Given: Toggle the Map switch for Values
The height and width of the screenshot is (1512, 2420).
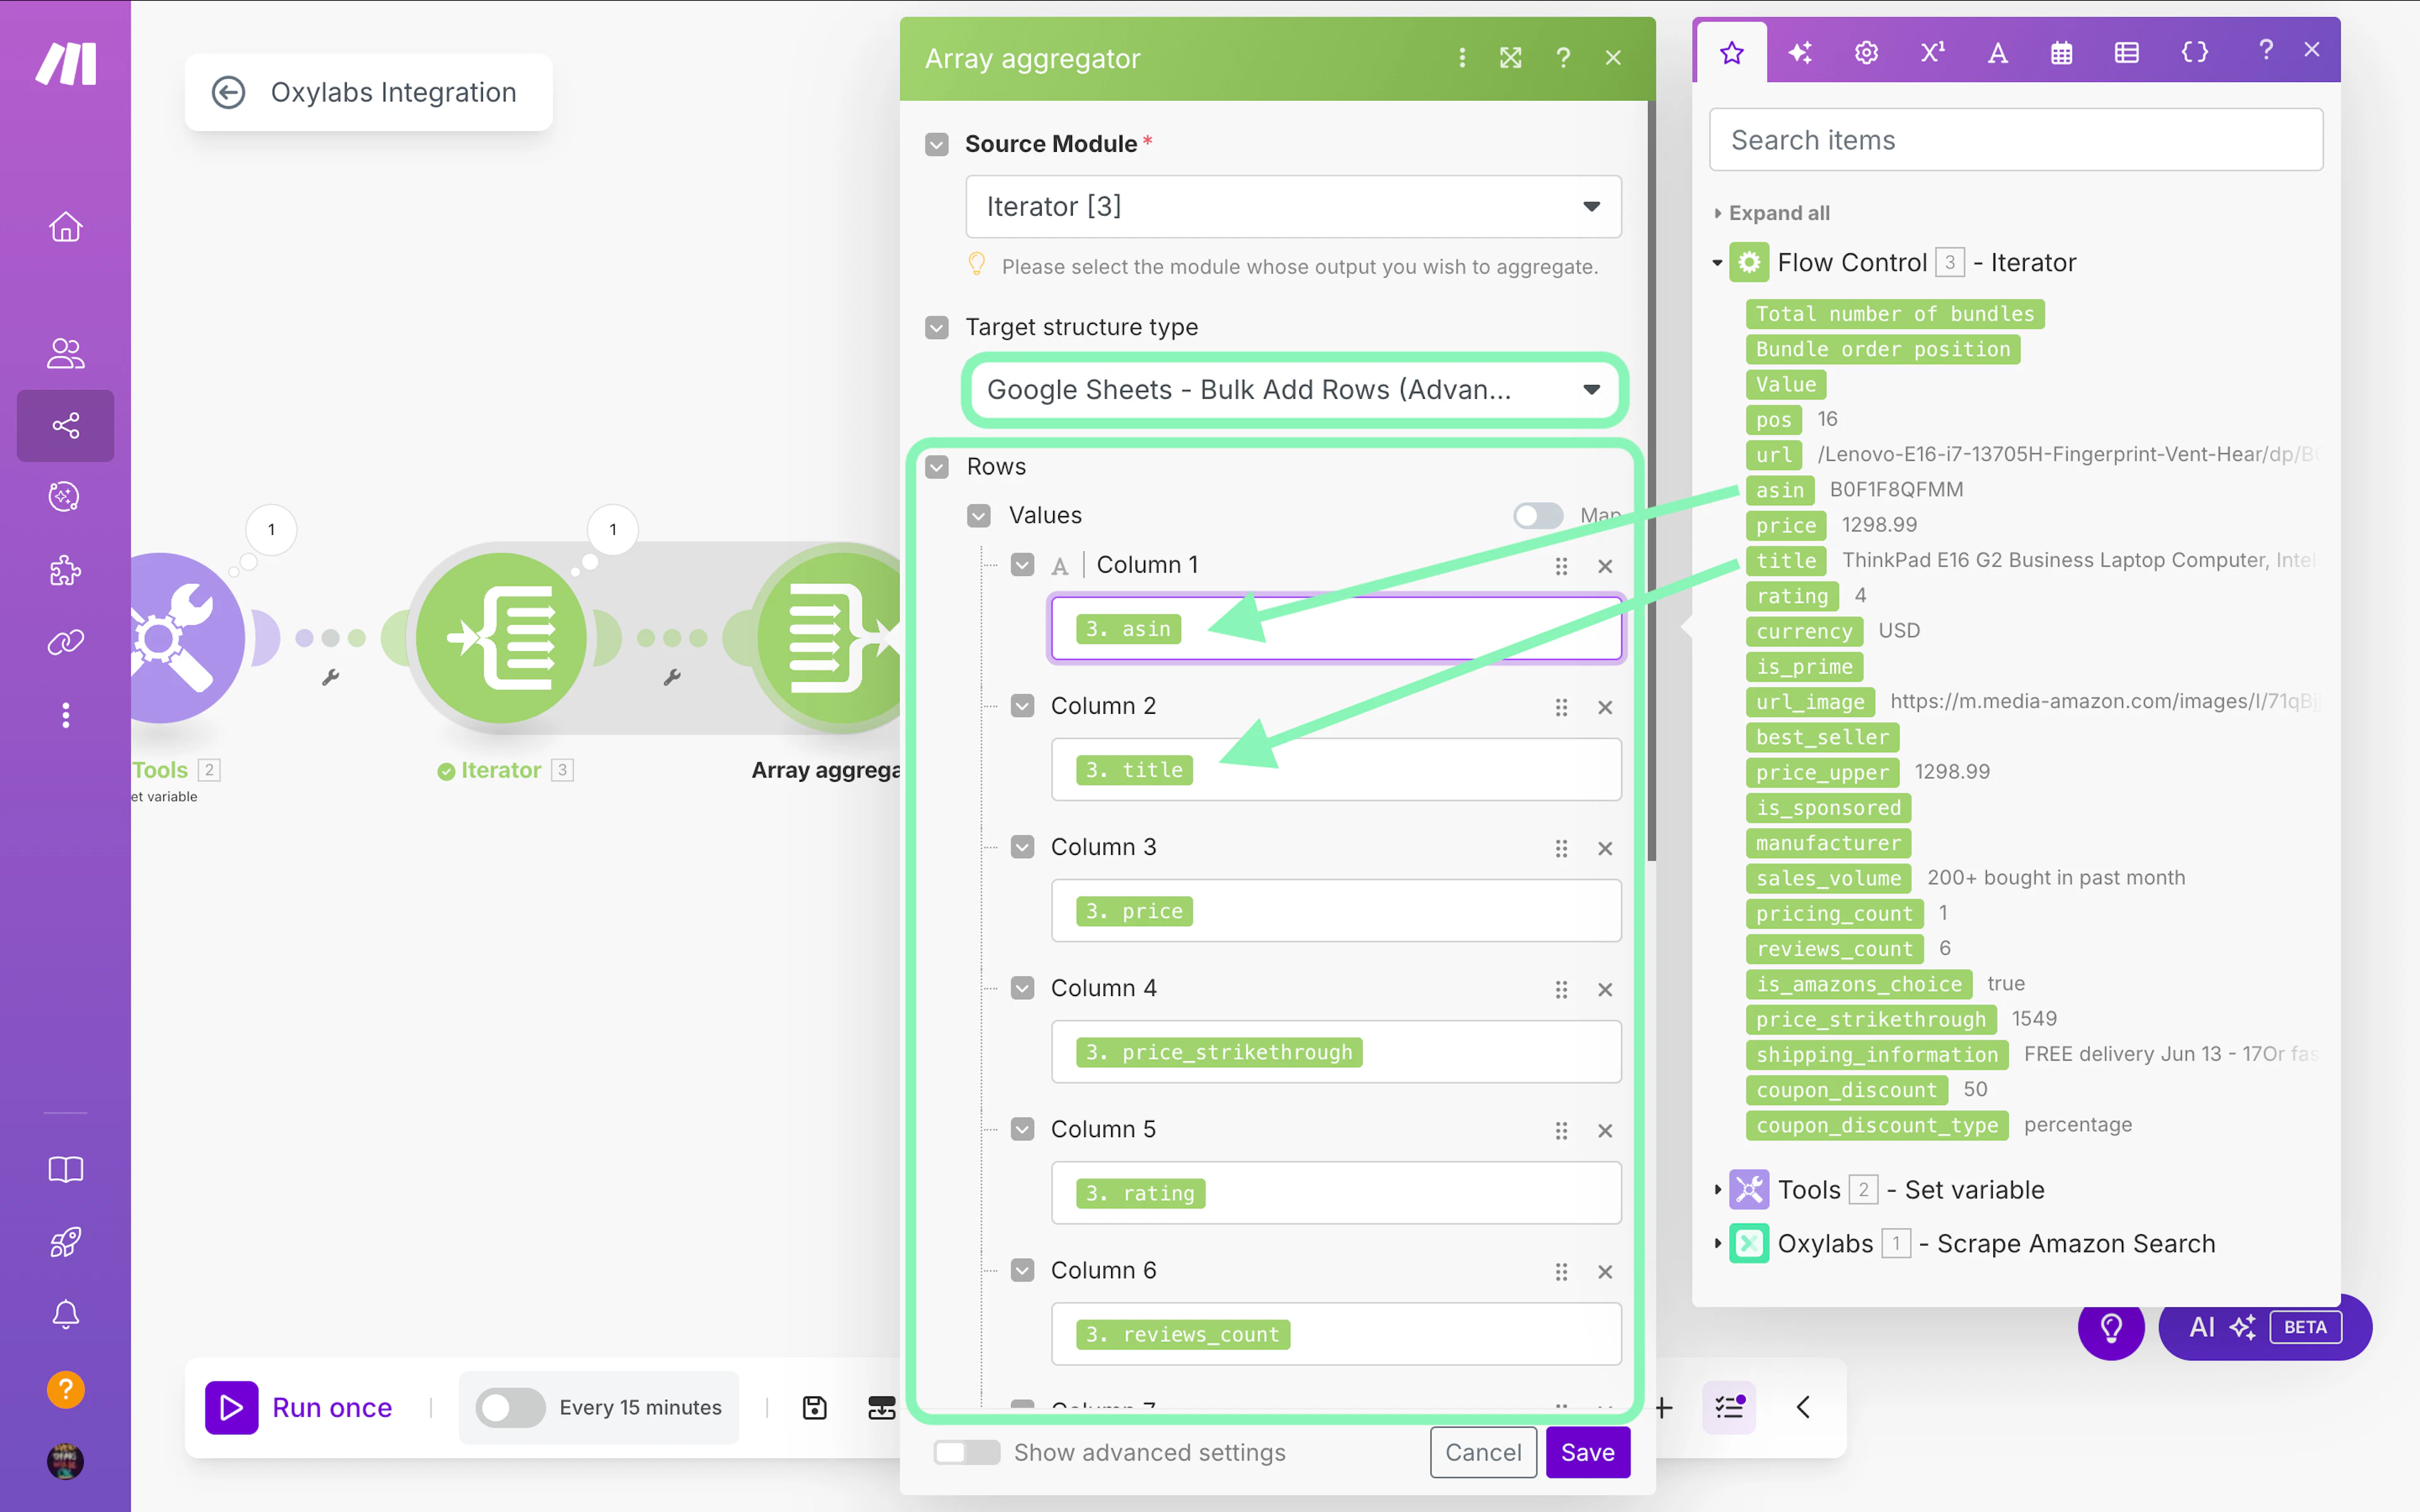Looking at the screenshot, I should (1538, 515).
